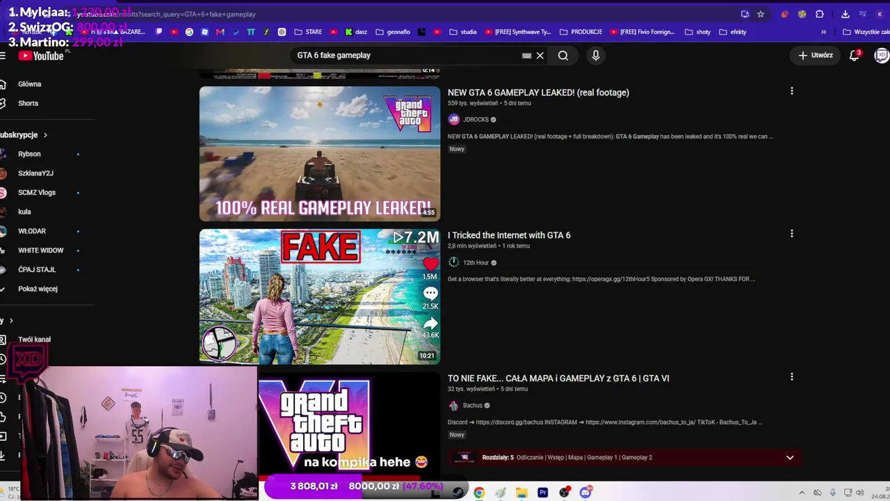Open the Wszystkie zakładki bookmarks folder
890x501 pixels.
coord(866,32)
